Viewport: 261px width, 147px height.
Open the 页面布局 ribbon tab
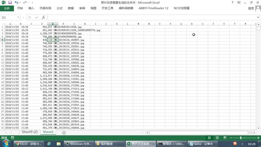[45, 8]
